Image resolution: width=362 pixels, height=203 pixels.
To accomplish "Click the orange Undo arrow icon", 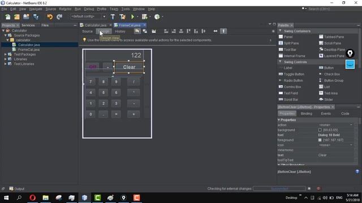I will click(50, 17).
